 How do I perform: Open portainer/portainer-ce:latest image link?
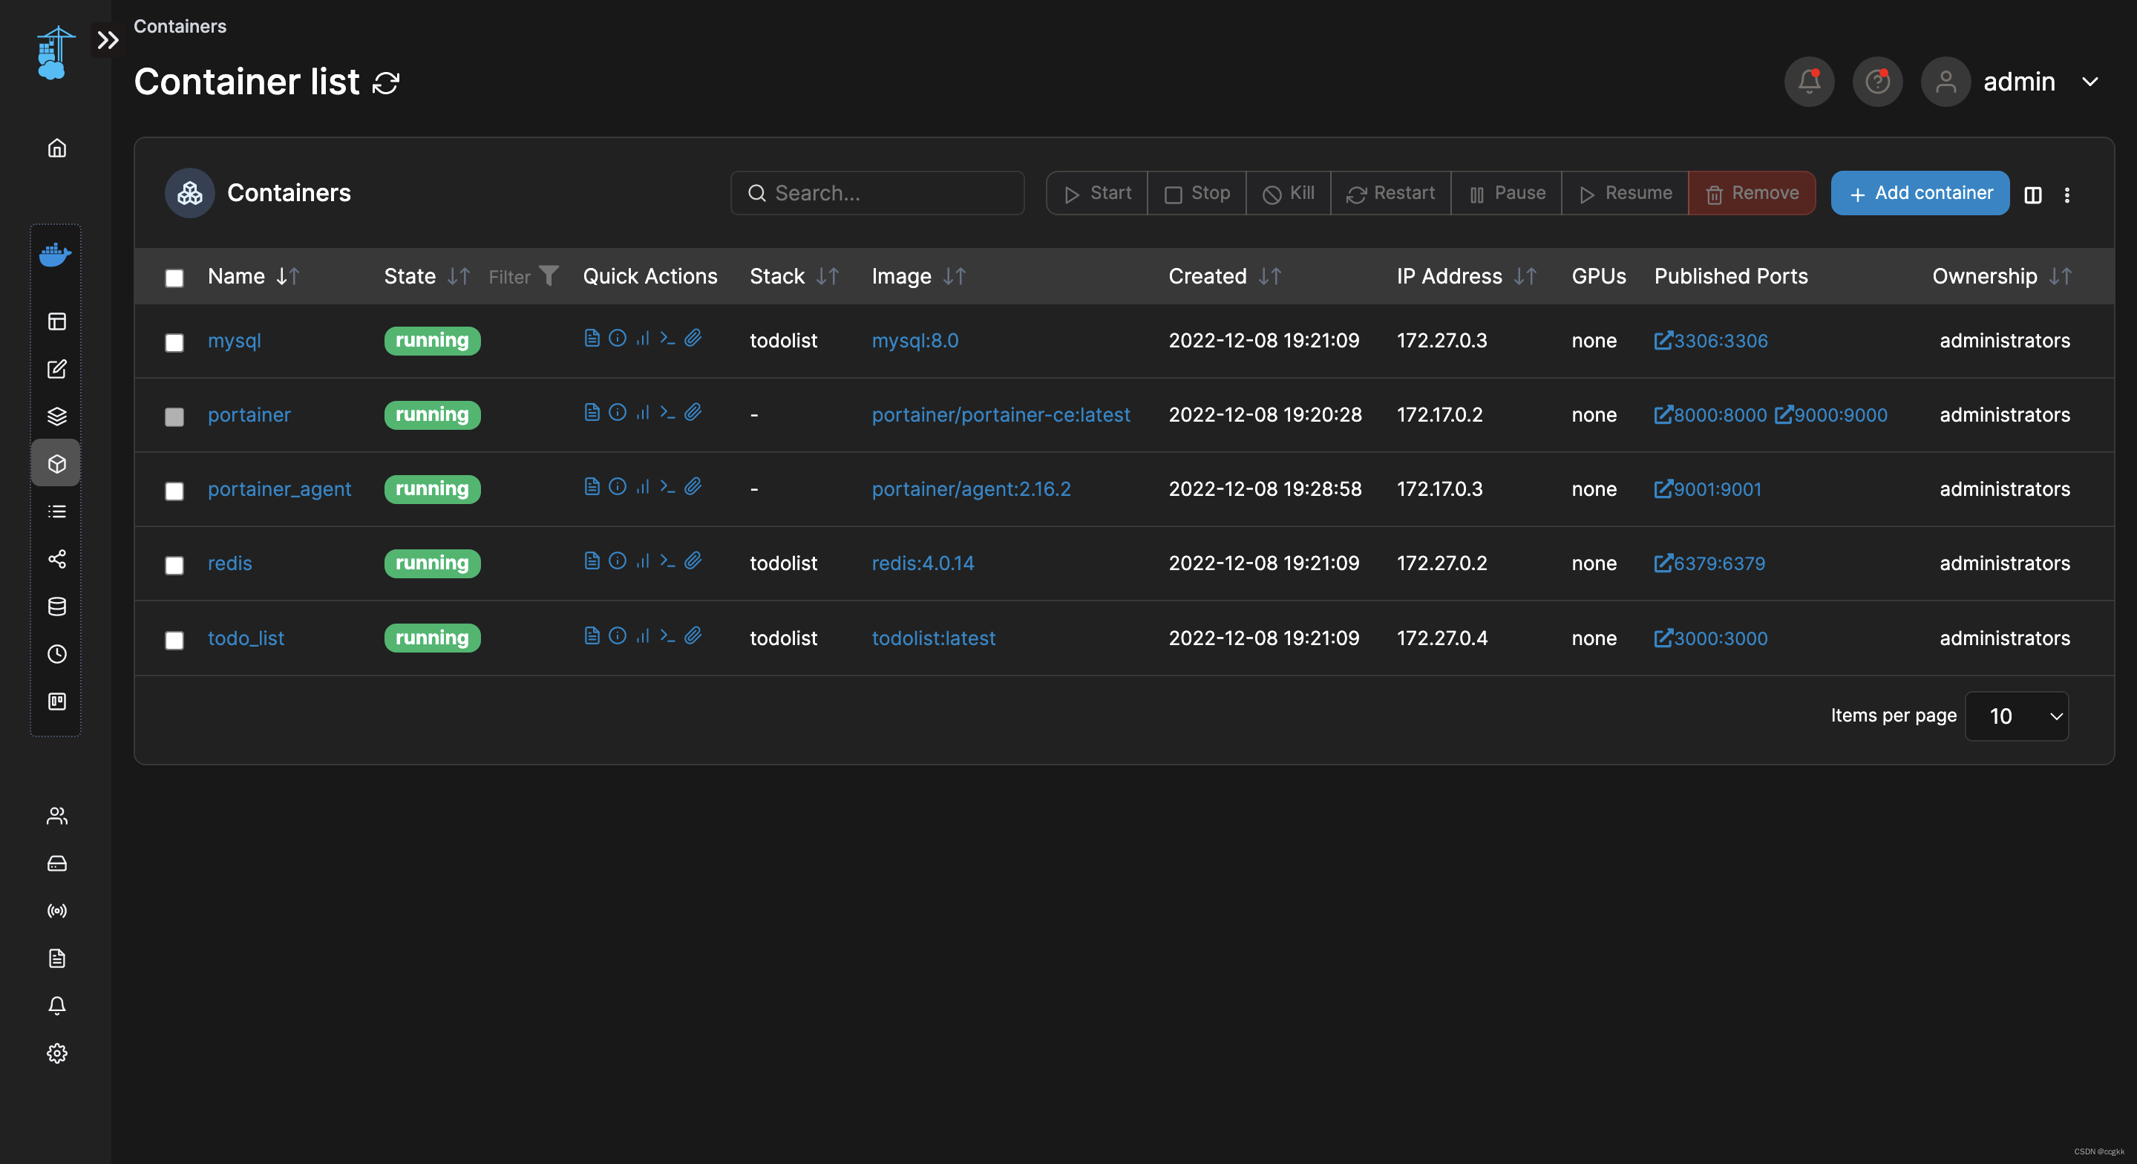[1001, 415]
